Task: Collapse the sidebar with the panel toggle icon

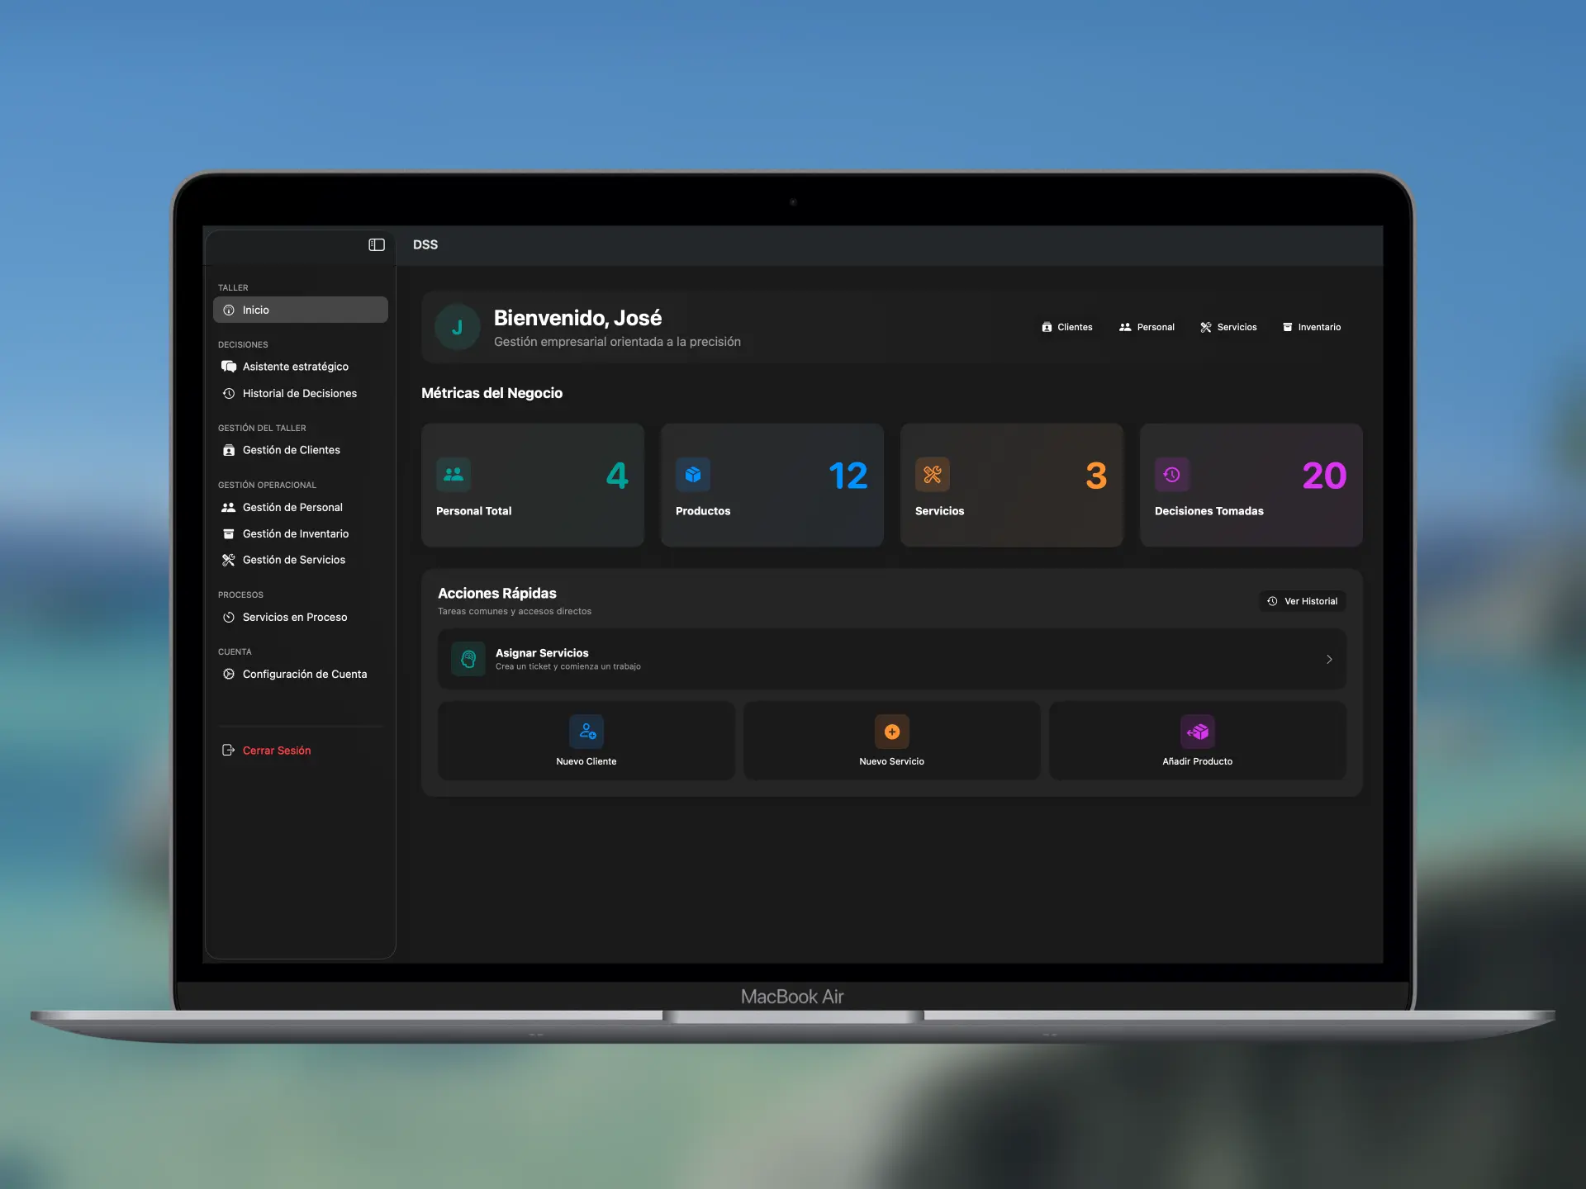Action: click(376, 244)
